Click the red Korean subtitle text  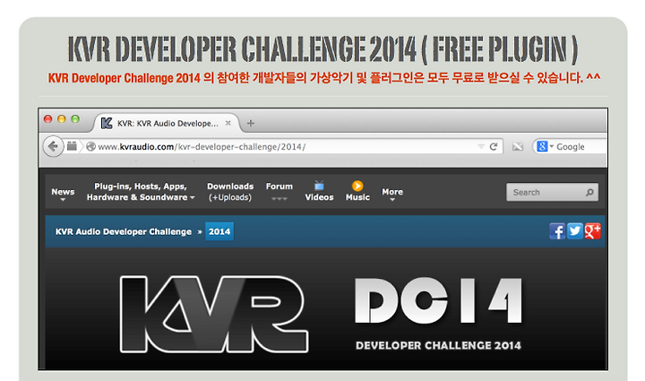click(324, 78)
